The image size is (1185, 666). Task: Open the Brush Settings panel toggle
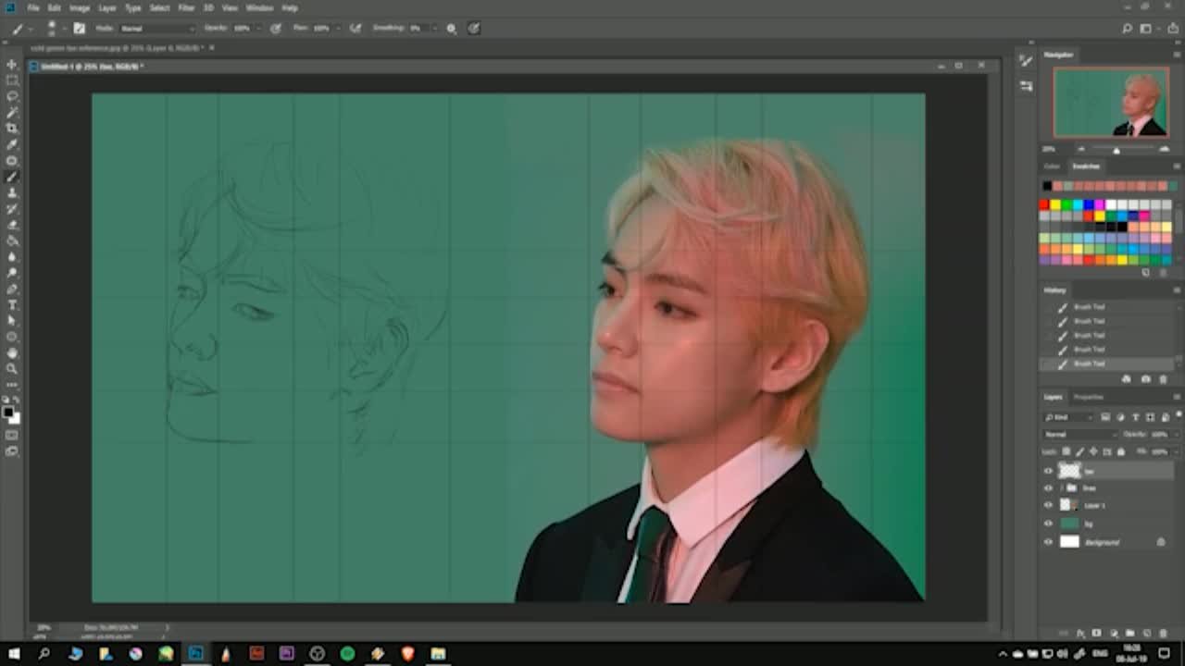80,29
